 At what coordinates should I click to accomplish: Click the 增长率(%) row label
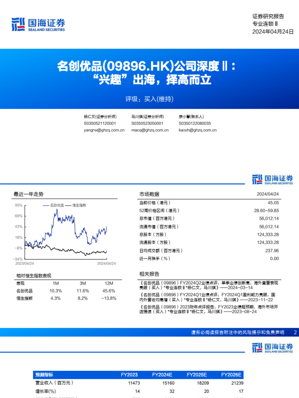tap(46, 391)
